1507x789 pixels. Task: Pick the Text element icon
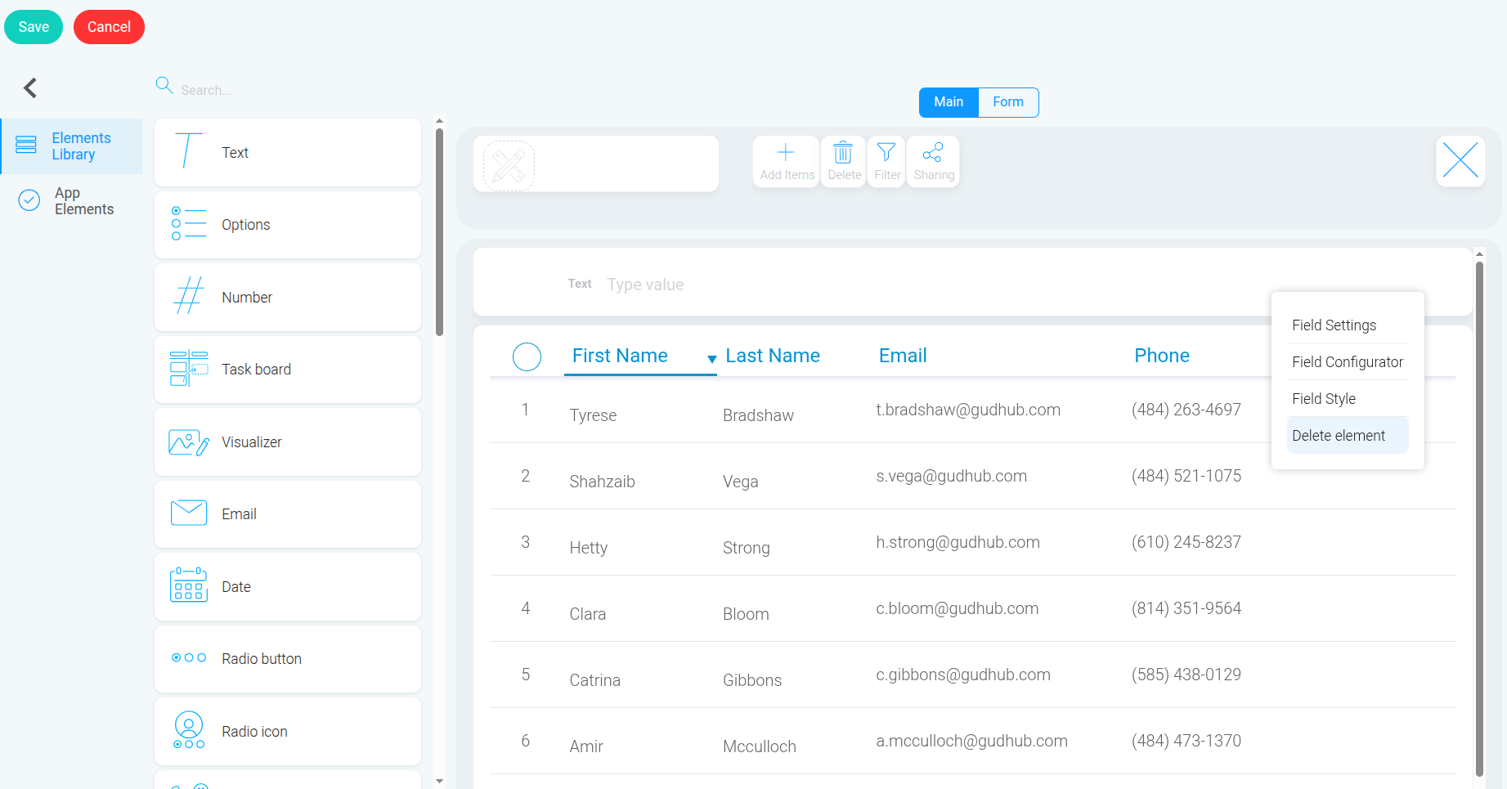(188, 151)
